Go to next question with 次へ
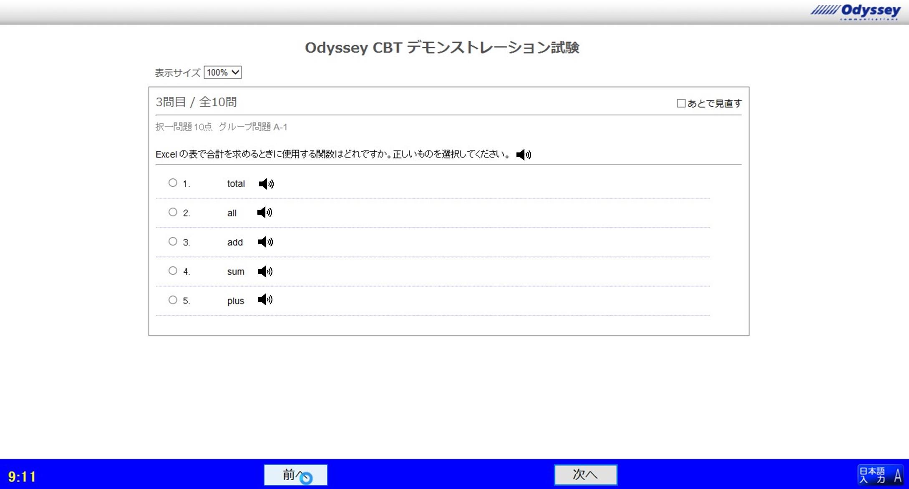Screen dimensions: 909x489 click(x=585, y=475)
